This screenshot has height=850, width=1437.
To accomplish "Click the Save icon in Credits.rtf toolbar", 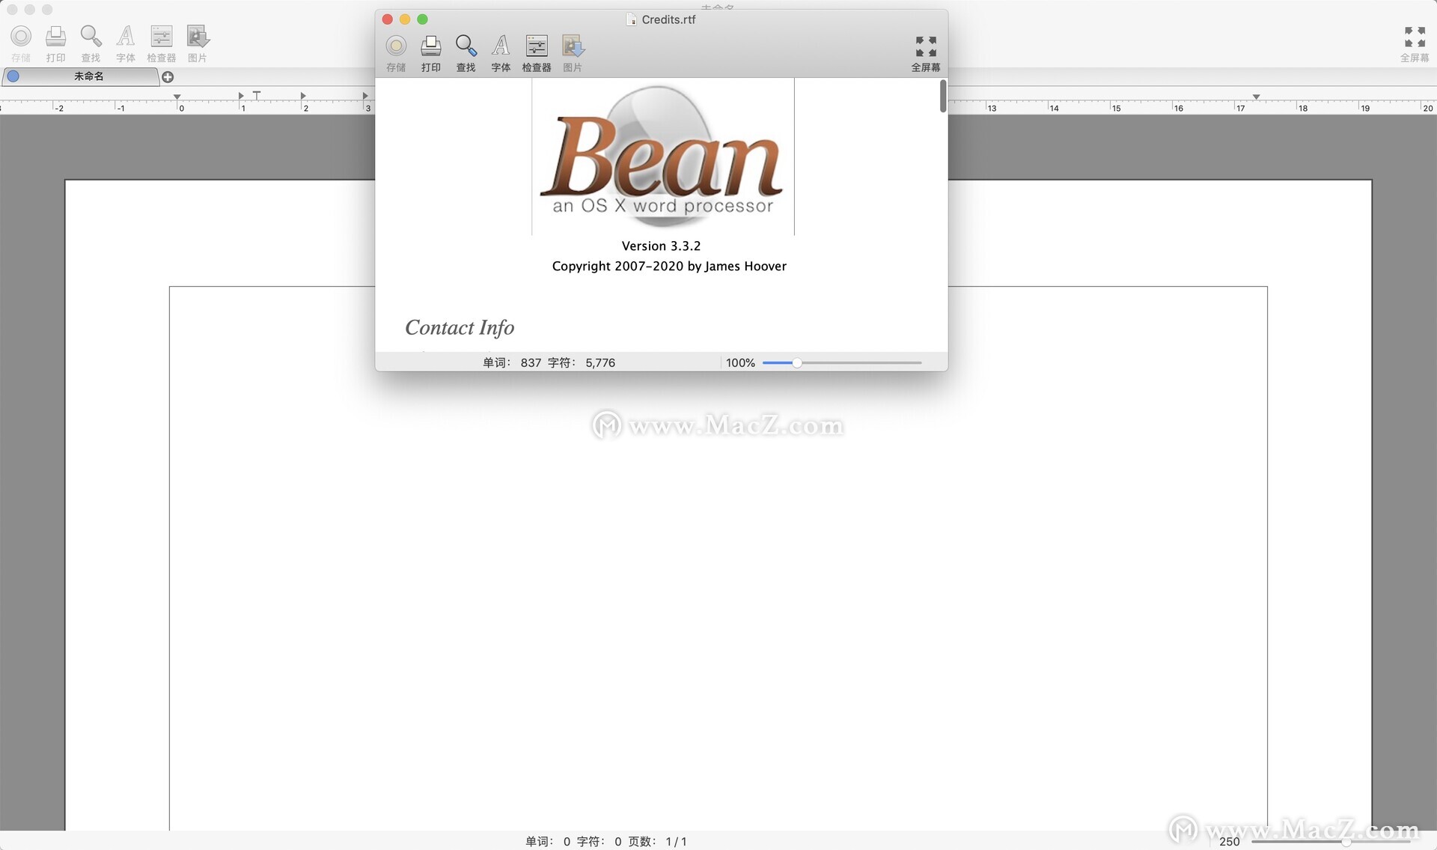I will point(396,46).
